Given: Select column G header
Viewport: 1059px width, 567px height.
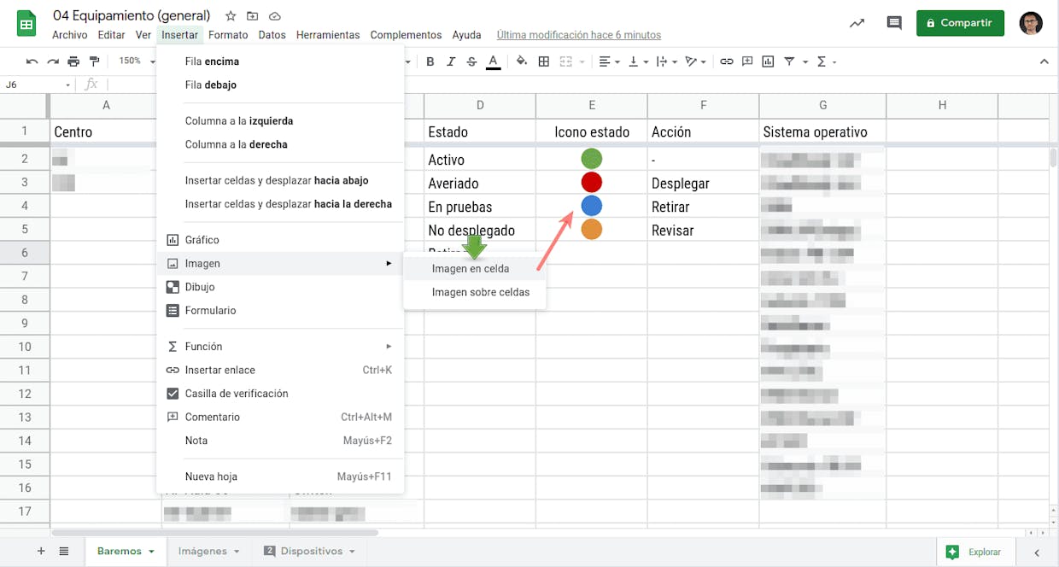Looking at the screenshot, I should point(822,105).
